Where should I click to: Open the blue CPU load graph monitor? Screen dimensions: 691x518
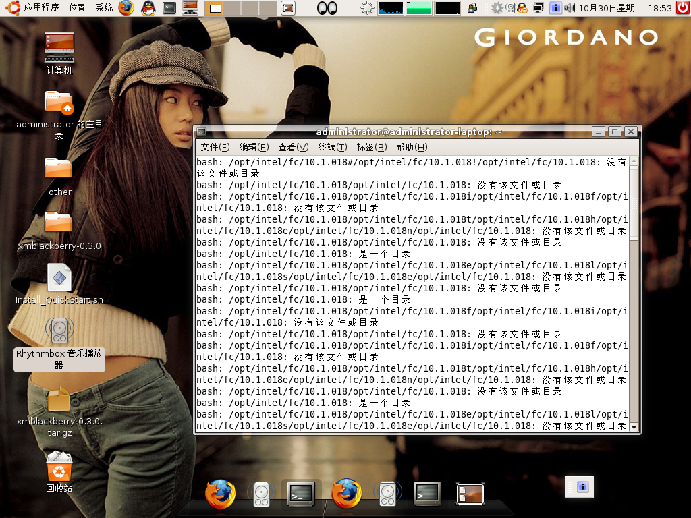point(391,8)
